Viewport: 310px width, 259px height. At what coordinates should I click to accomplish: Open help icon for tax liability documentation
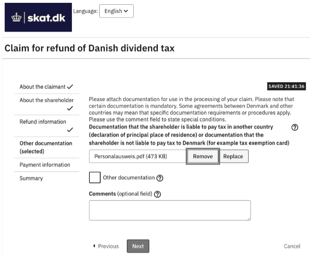[295, 127]
